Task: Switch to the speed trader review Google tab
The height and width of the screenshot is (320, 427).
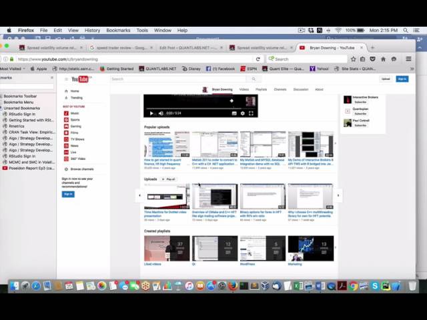Action: (x=121, y=47)
